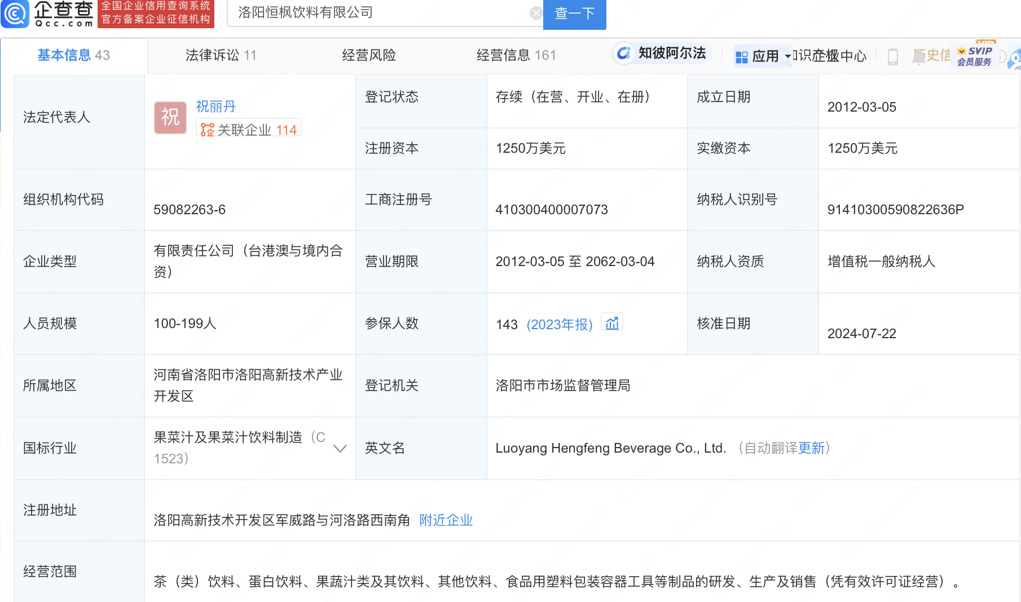
Task: Select the 核准日期 value 2024-07-22
Action: [x=861, y=334]
